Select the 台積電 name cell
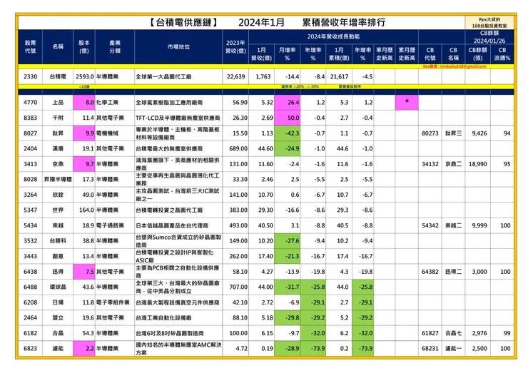 (58, 76)
